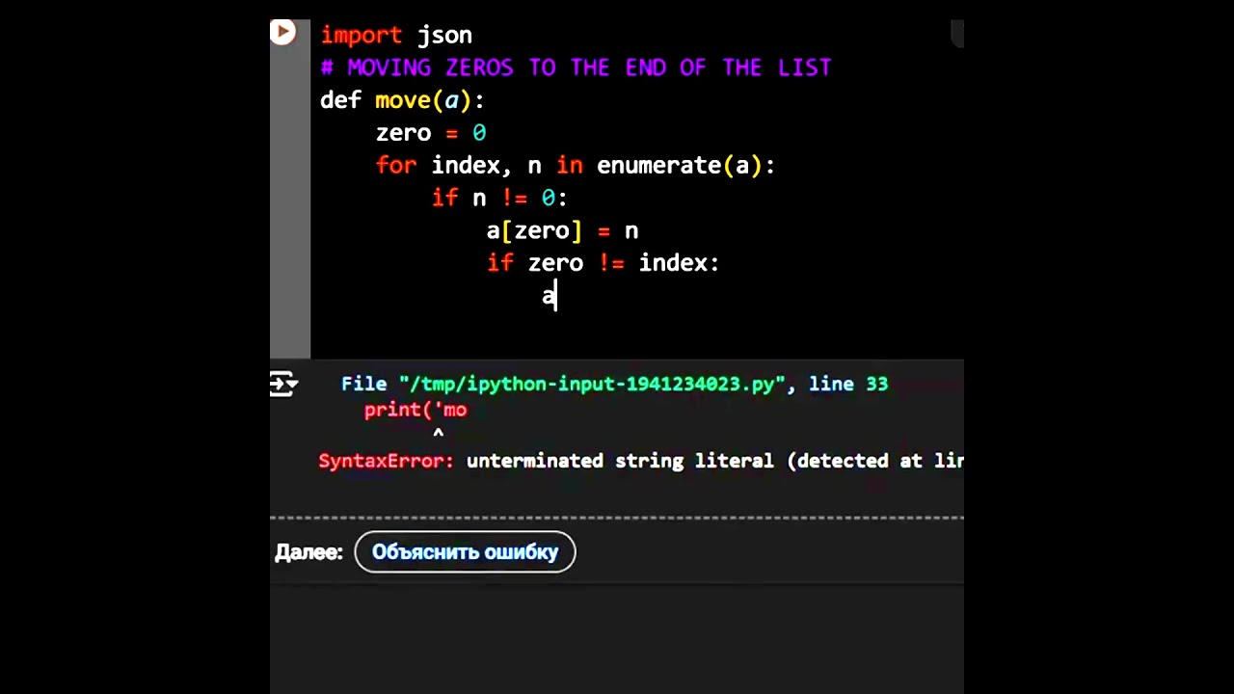Click the 'zero = 0' line

pos(431,133)
